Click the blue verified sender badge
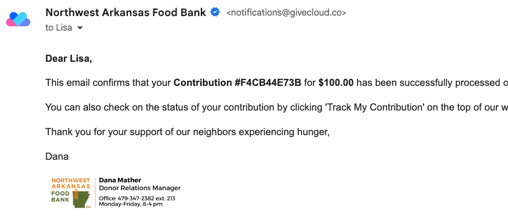508x216 pixels. [215, 13]
